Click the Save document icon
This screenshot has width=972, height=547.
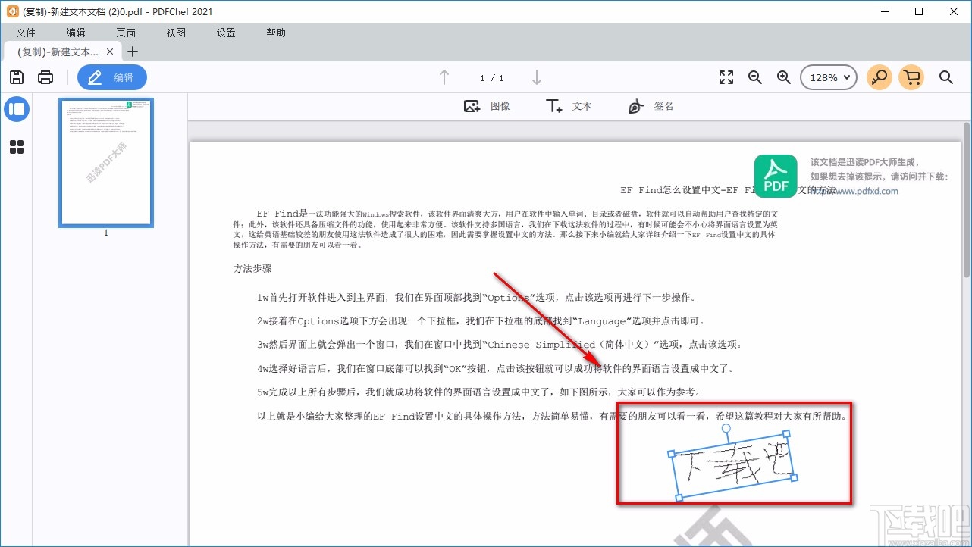16,77
